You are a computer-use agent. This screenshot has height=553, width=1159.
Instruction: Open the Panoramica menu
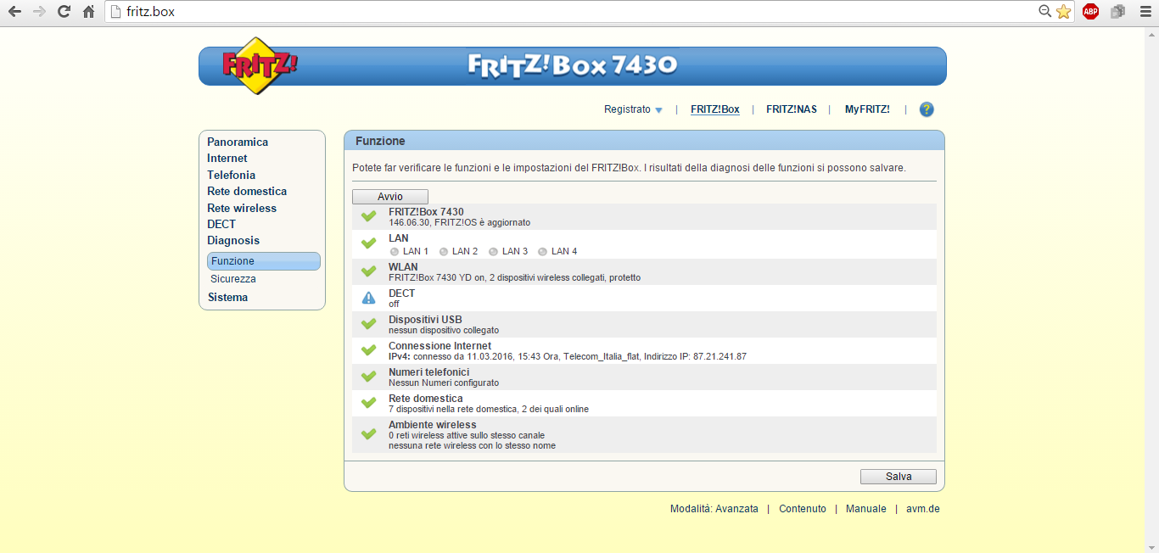click(238, 142)
